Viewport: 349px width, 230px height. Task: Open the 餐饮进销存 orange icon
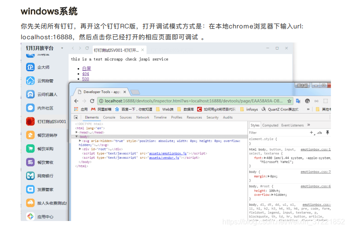(30, 135)
